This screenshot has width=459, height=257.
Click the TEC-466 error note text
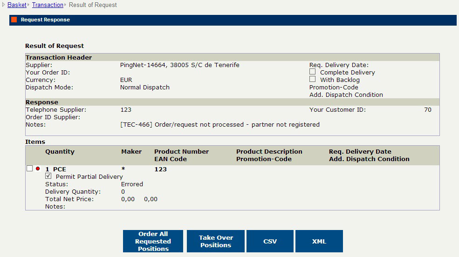(x=220, y=125)
